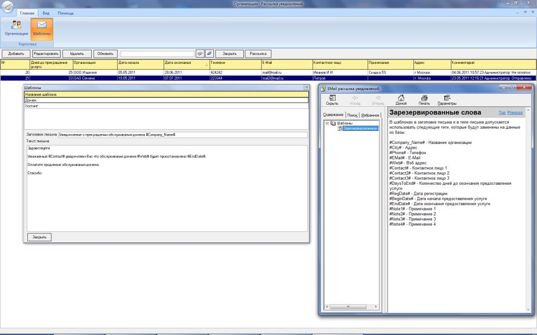Click the Телефон column header
Viewport: 537px width, 335px height.
pyautogui.click(x=235, y=64)
